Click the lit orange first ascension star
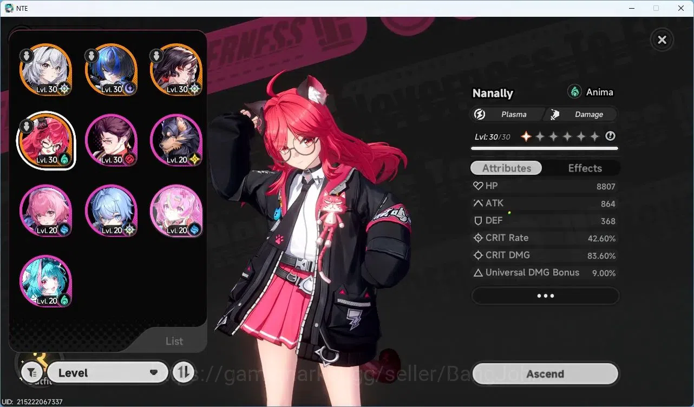 [x=526, y=136]
